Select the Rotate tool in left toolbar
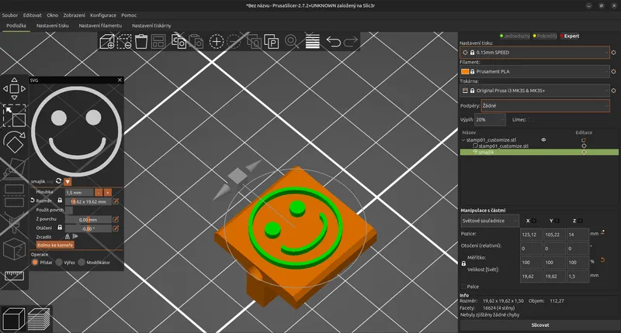 click(x=14, y=142)
